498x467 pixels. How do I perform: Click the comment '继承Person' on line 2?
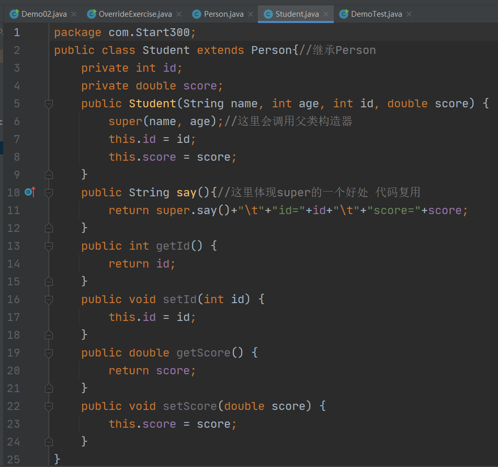(337, 50)
